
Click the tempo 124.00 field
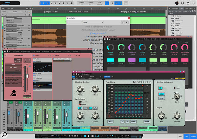(x=127, y=136)
